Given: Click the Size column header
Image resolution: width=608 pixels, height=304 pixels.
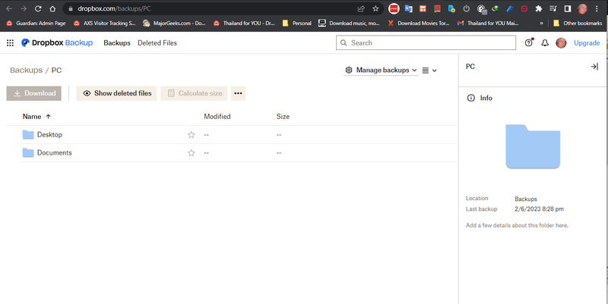Looking at the screenshot, I should point(283,117).
